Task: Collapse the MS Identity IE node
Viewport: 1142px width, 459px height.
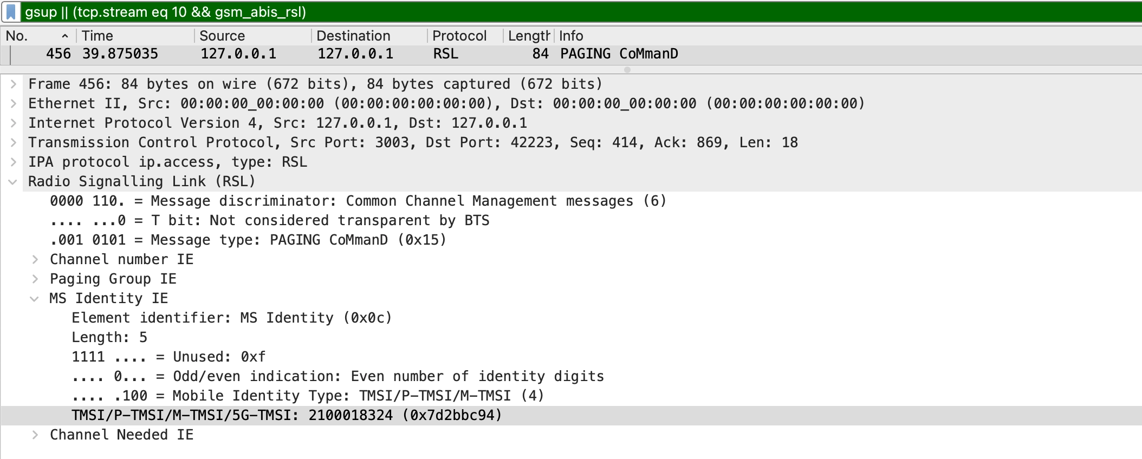Action: point(35,298)
